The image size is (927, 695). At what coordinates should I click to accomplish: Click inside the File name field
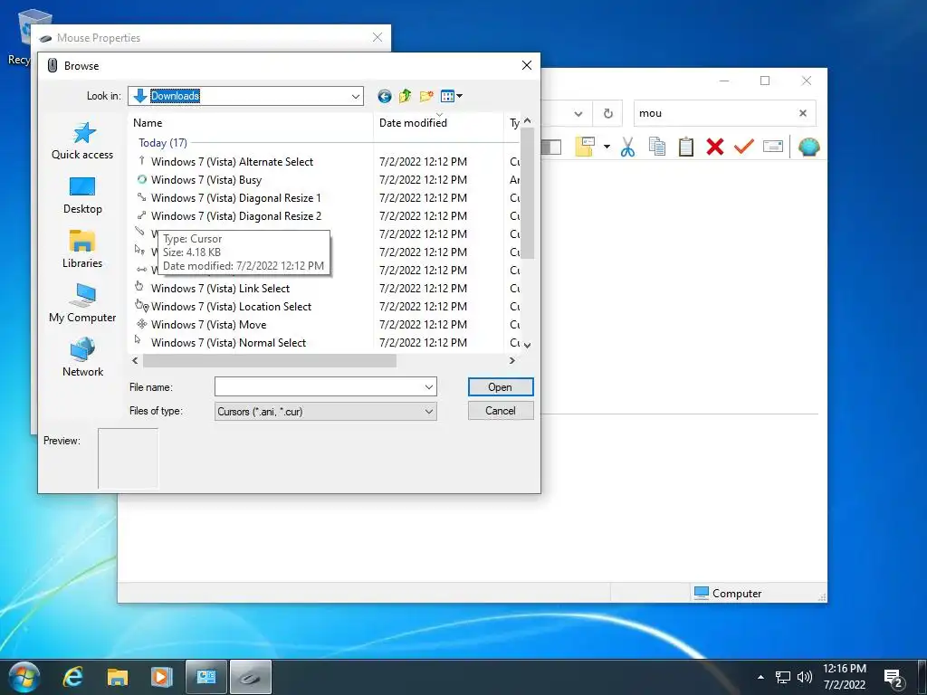pyautogui.click(x=318, y=387)
